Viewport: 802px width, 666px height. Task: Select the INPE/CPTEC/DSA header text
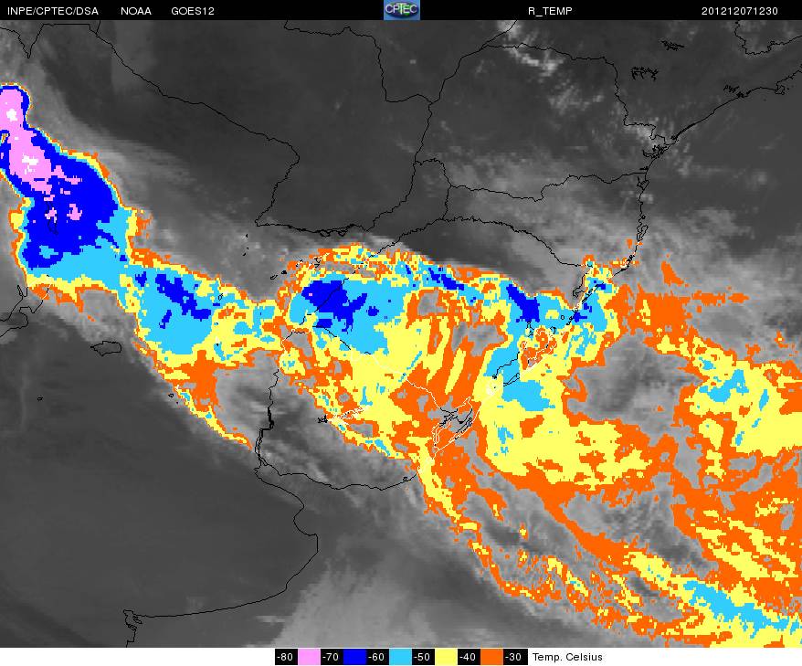point(52,11)
